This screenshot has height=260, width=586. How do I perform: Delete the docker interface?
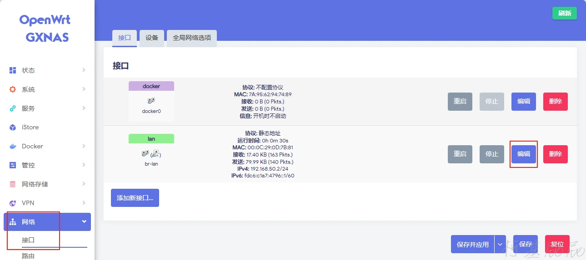click(x=555, y=102)
